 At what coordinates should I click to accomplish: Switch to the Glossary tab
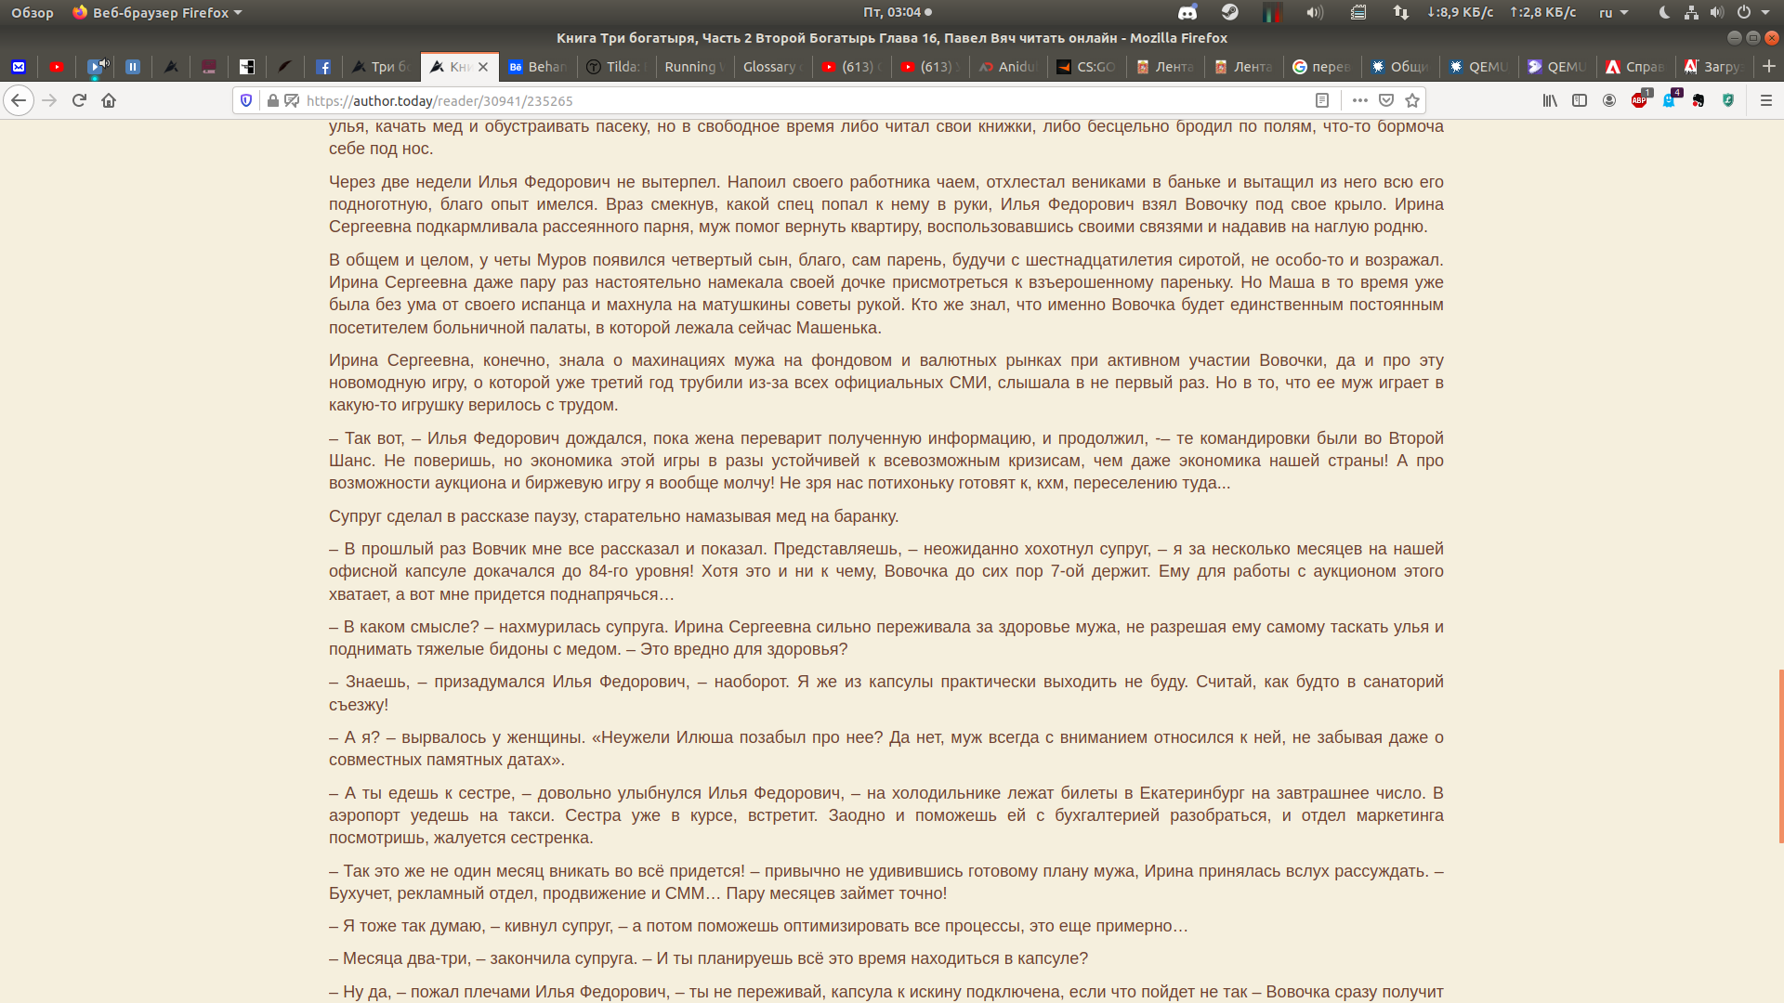[770, 67]
